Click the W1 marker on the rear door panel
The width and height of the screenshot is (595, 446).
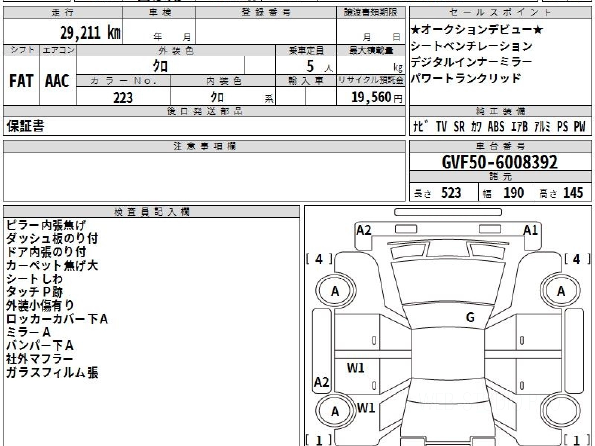click(356, 368)
